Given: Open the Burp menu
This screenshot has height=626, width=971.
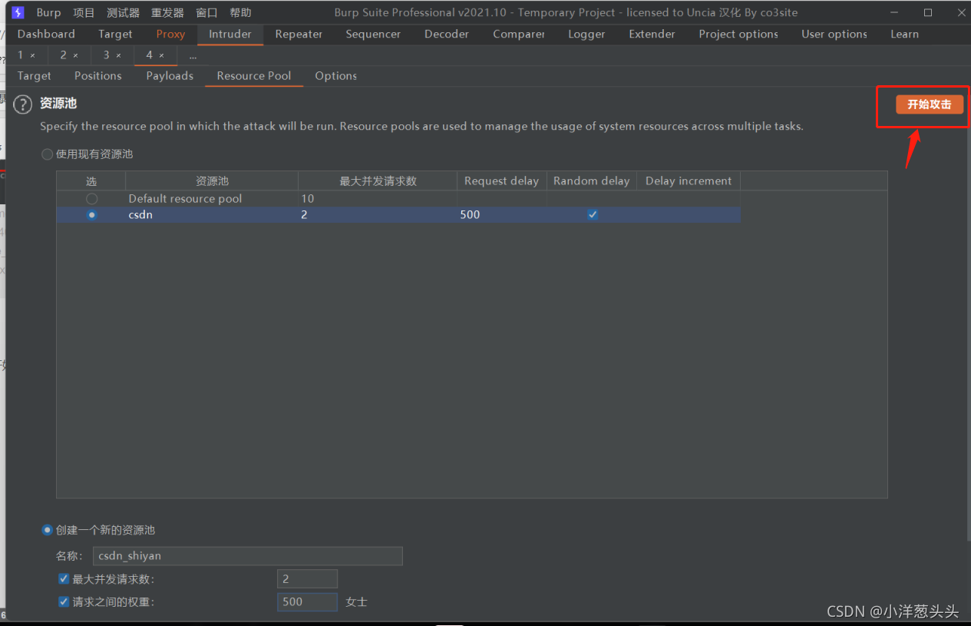Looking at the screenshot, I should [48, 12].
